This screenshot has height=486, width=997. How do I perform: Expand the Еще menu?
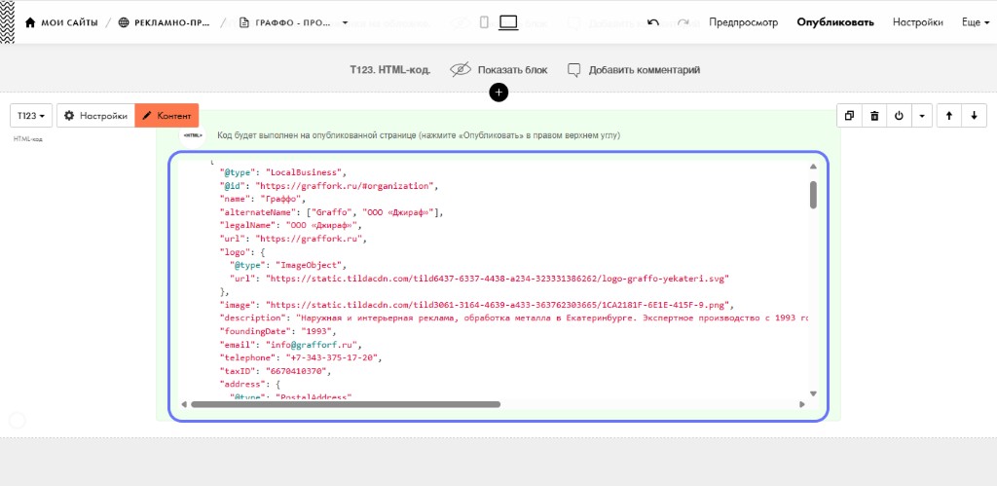[x=976, y=22]
